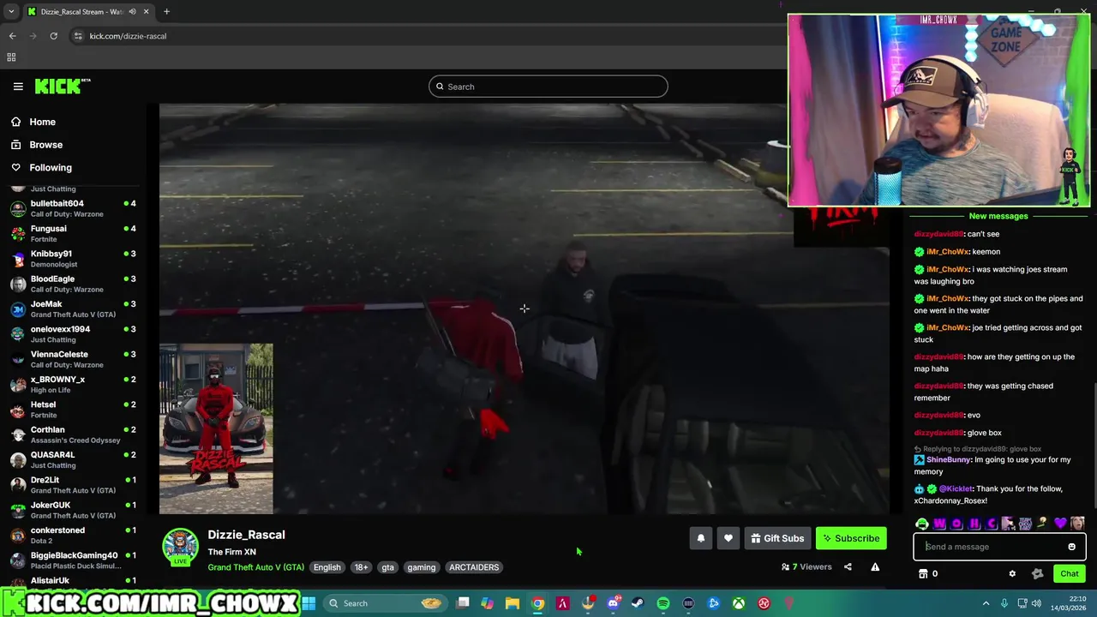Click the 7 Viewers count
Image resolution: width=1097 pixels, height=617 pixels.
click(806, 566)
